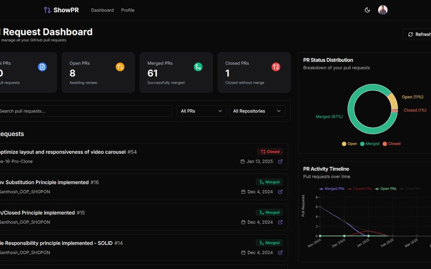
Task: Focus the Search pull requests field
Action: point(85,111)
